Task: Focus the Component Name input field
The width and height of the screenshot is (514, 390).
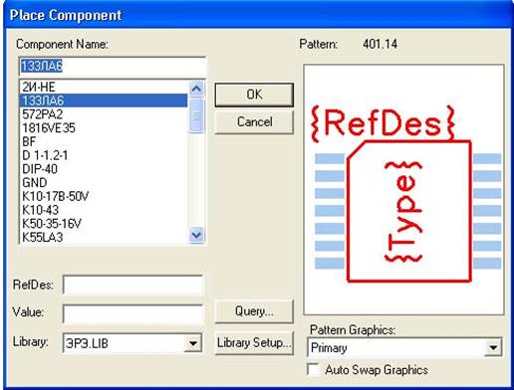Action: tap(113, 67)
